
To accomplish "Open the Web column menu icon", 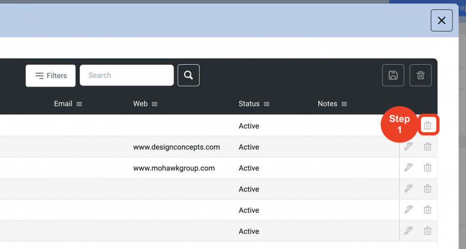I will (154, 104).
